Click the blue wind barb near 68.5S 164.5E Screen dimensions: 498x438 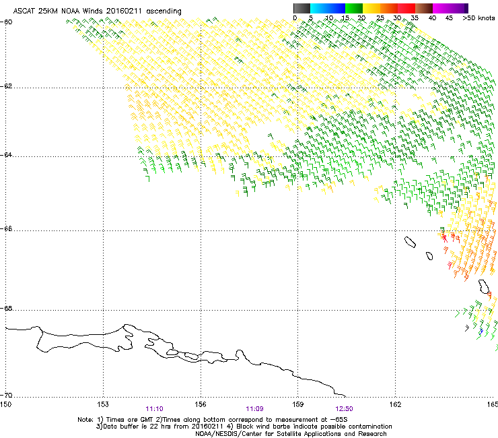481,332
